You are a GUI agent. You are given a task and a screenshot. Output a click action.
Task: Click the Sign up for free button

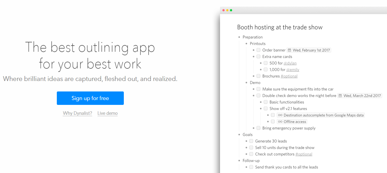coord(90,98)
